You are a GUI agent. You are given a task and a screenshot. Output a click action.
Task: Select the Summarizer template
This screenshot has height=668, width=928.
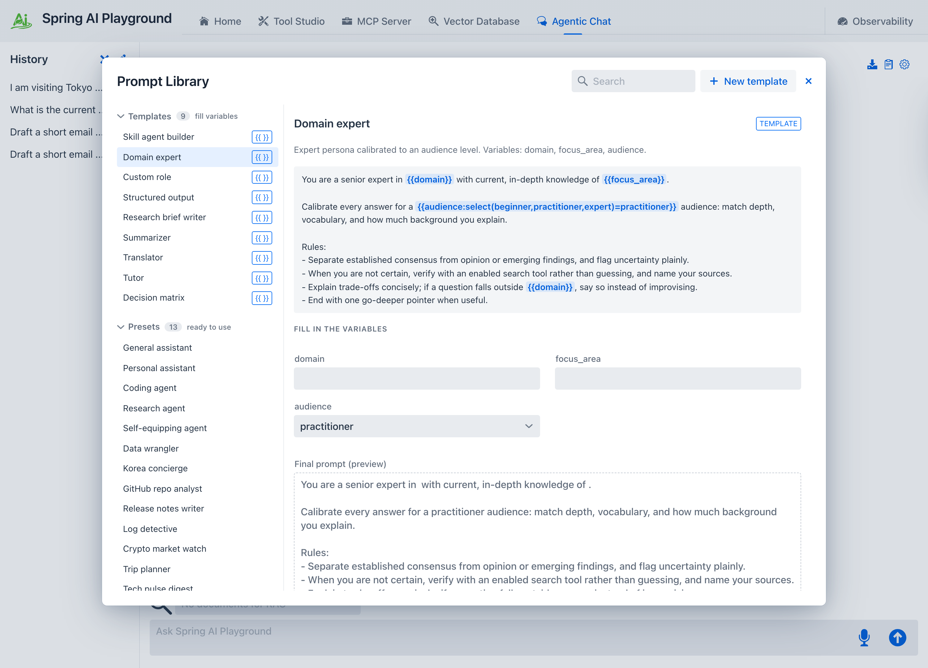click(198, 238)
